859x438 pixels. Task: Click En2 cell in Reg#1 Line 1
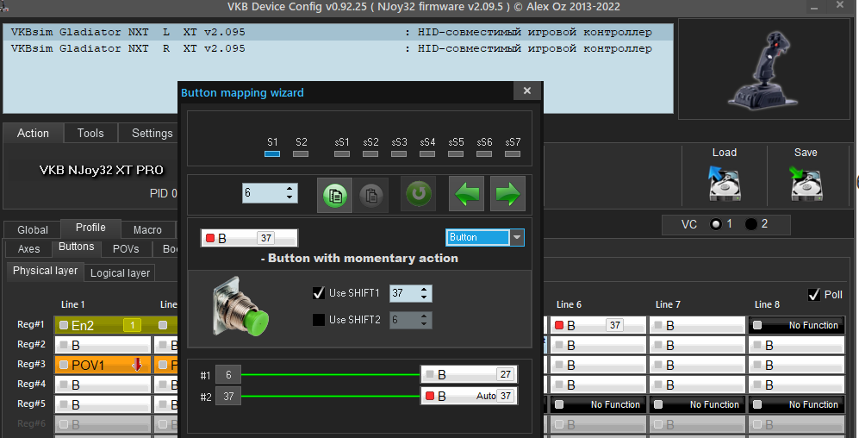(x=103, y=325)
